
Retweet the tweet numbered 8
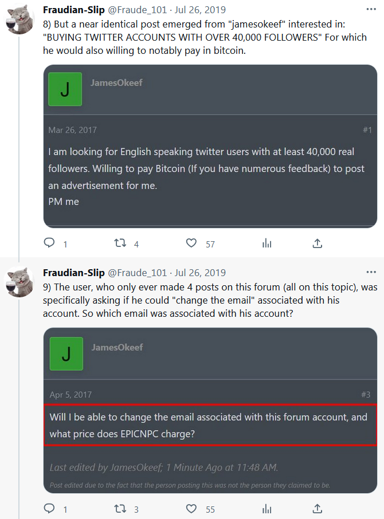click(x=120, y=243)
